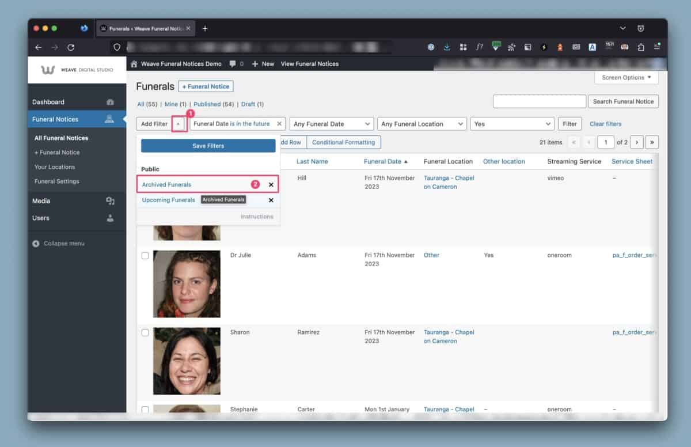The width and height of the screenshot is (691, 447).
Task: Click the browser back arrow
Action: tap(39, 47)
